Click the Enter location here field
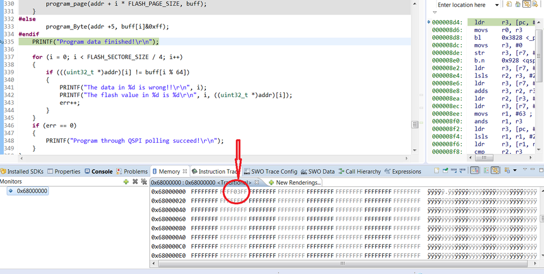 pyautogui.click(x=465, y=5)
